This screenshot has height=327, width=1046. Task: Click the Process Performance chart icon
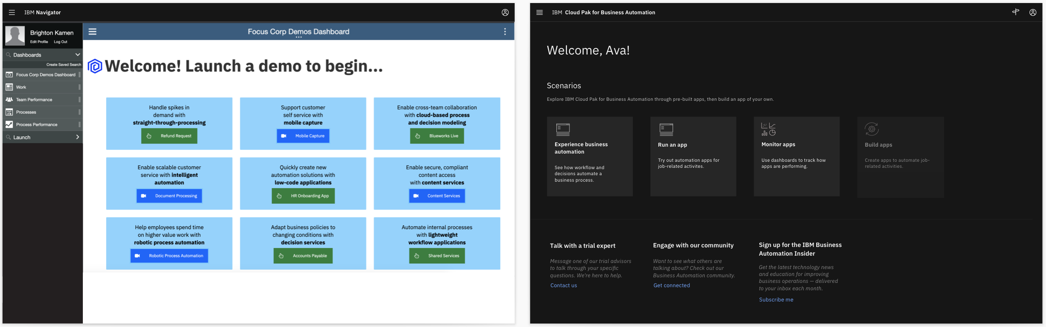coord(9,125)
